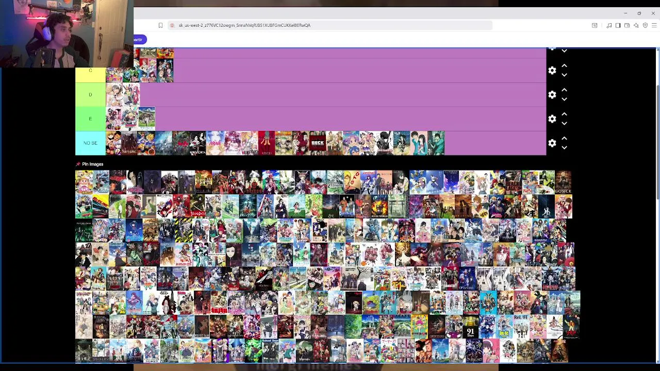
Task: Move tier E row up with arrow
Action: click(564, 114)
